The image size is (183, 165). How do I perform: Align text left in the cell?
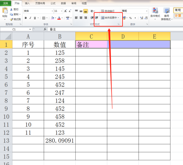point(76,18)
